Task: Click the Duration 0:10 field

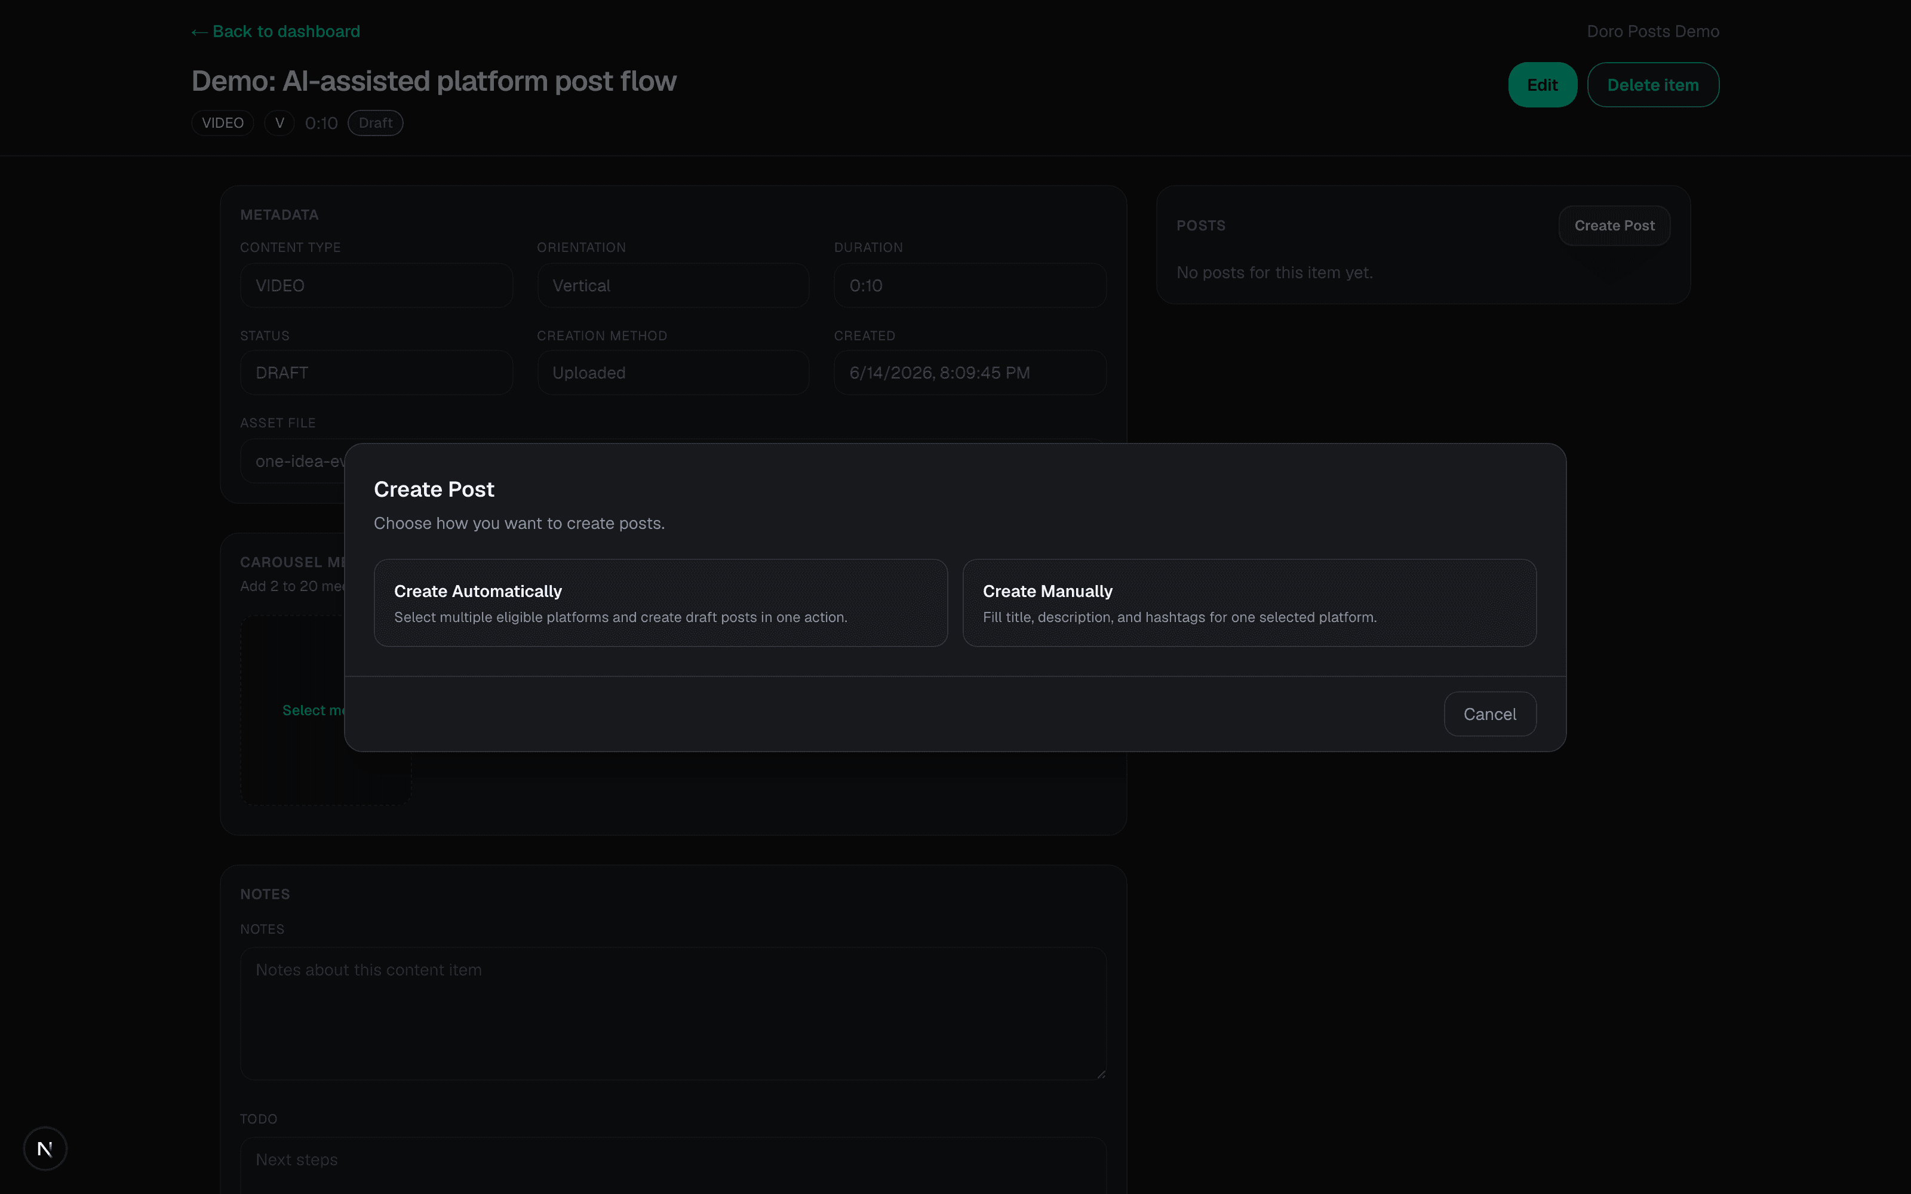Action: [x=970, y=286]
